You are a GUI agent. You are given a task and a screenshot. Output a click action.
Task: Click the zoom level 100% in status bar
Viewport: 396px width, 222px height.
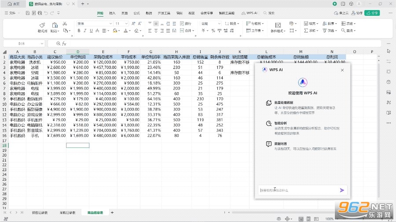(329, 219)
